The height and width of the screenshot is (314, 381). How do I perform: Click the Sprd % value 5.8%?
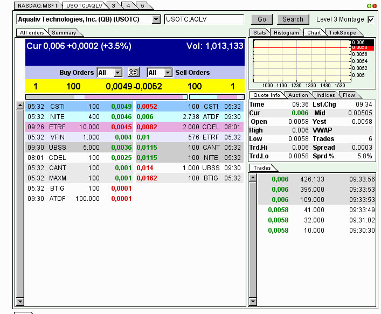(364, 156)
